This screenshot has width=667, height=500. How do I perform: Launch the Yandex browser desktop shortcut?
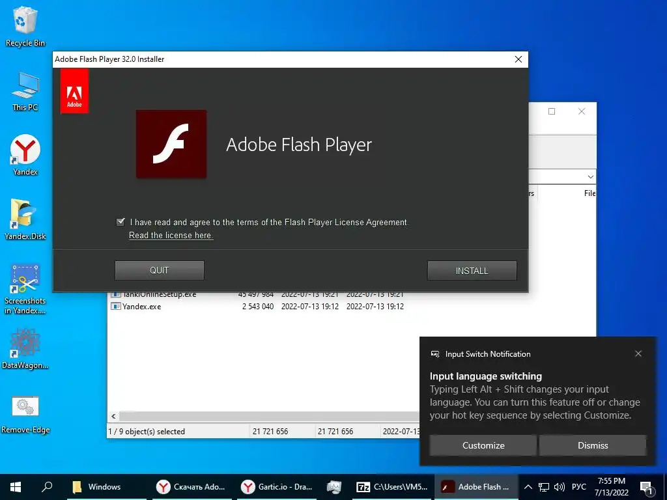point(25,155)
